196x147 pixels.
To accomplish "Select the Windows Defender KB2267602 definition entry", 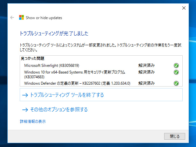I will tap(77, 83).
